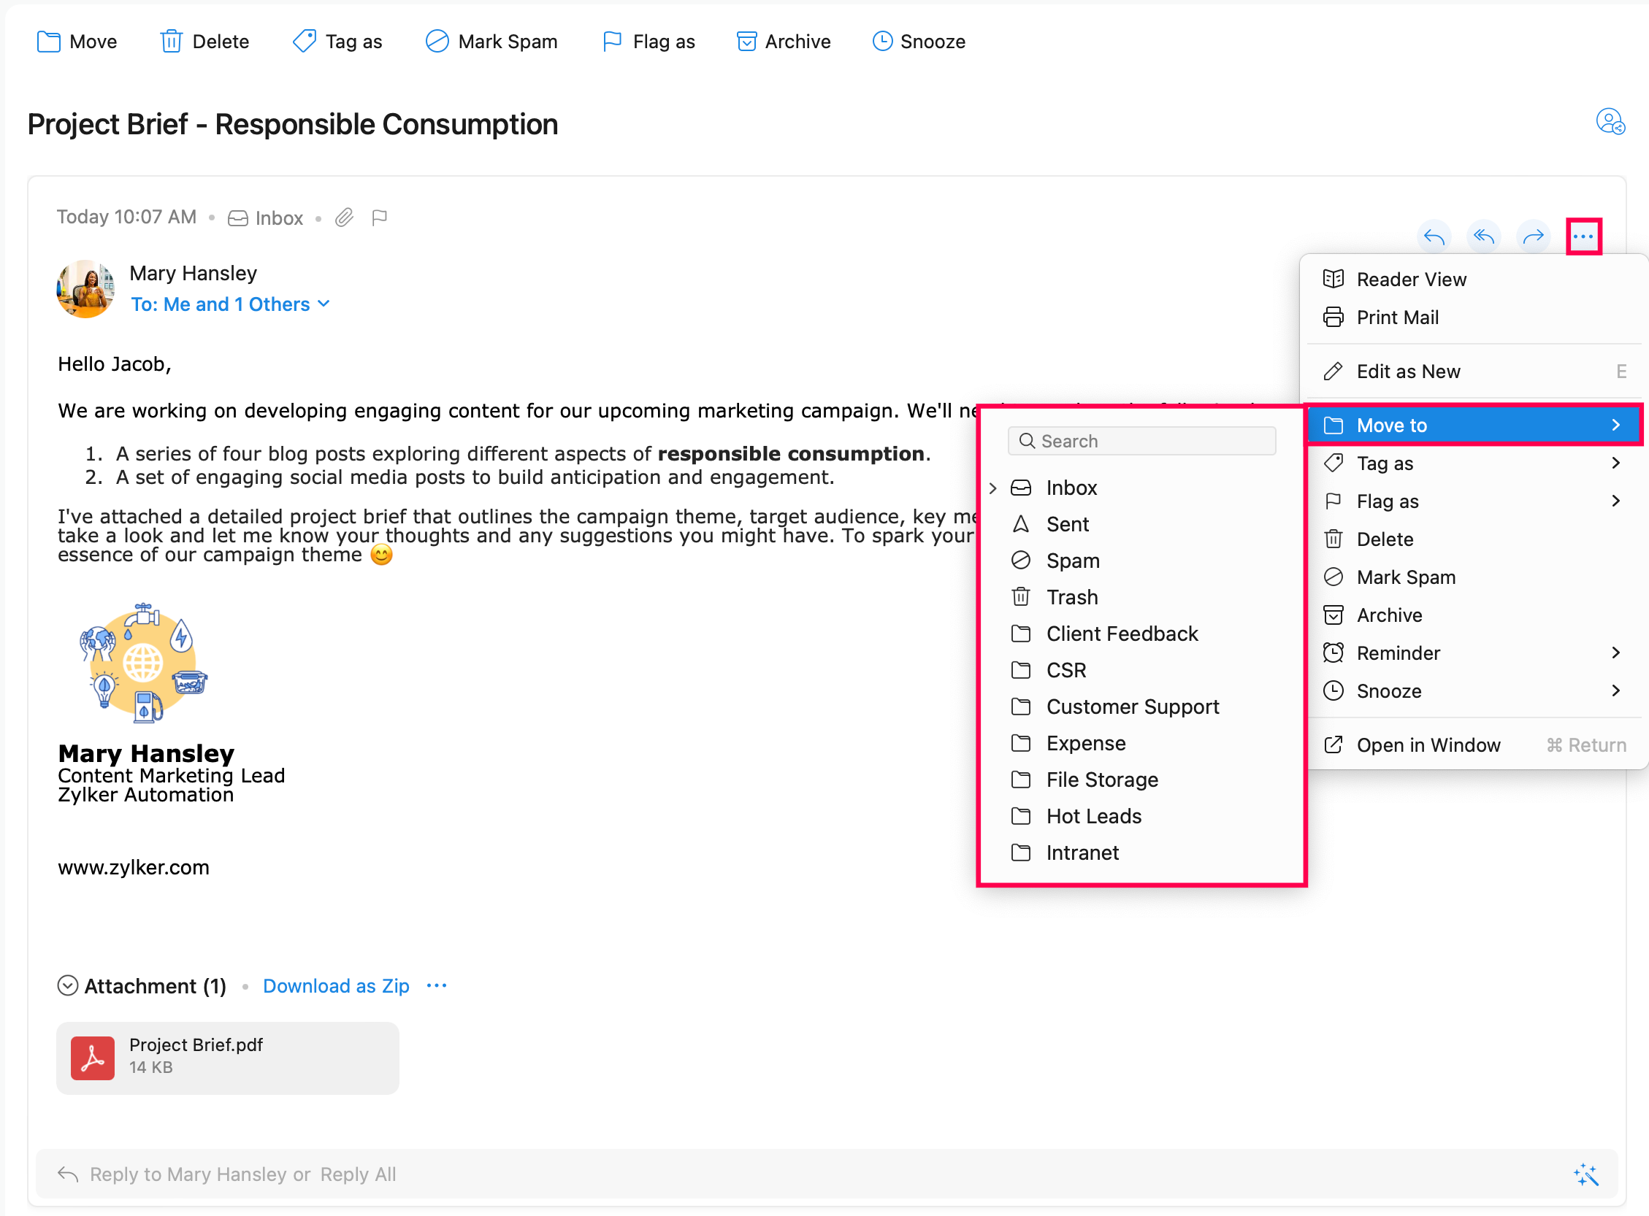Click the AI sparkle icon in reply bar
1649x1216 pixels.
point(1585,1175)
